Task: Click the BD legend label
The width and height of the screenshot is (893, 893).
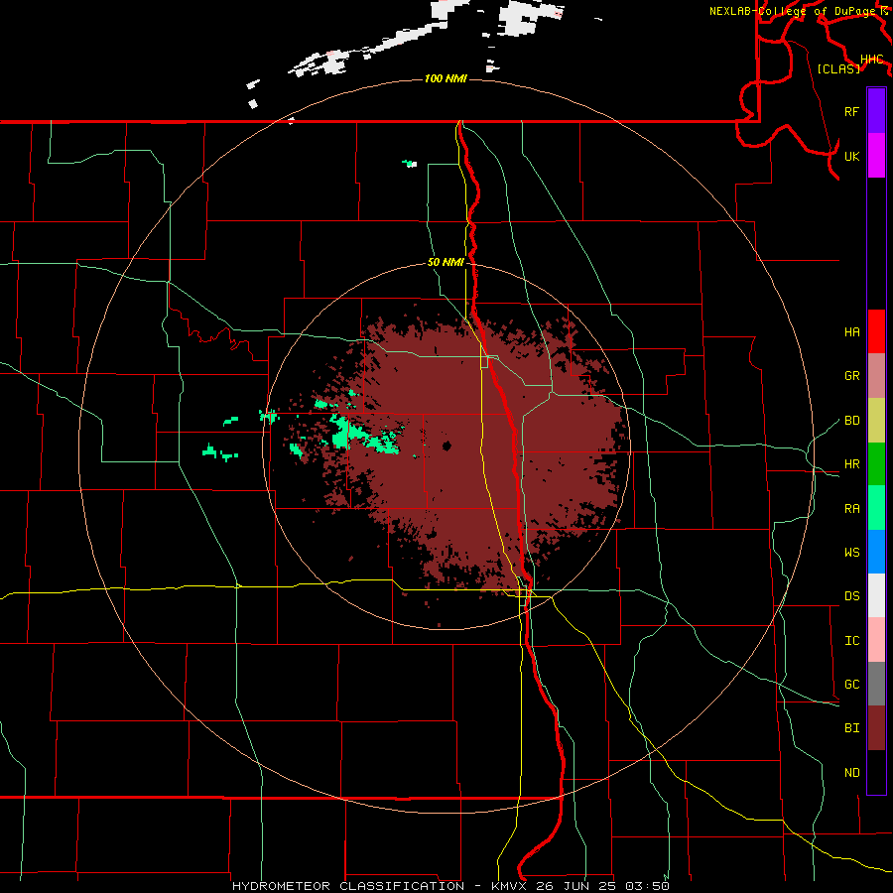Action: click(x=852, y=421)
